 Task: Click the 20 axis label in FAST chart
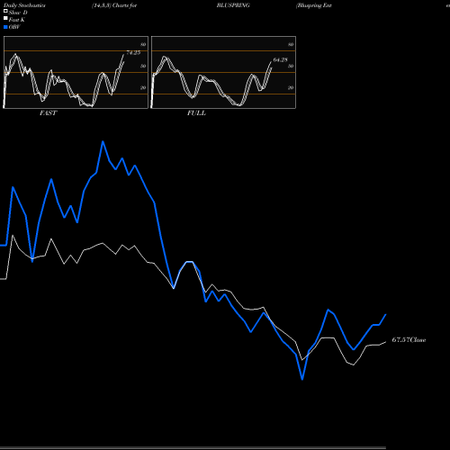(143, 87)
